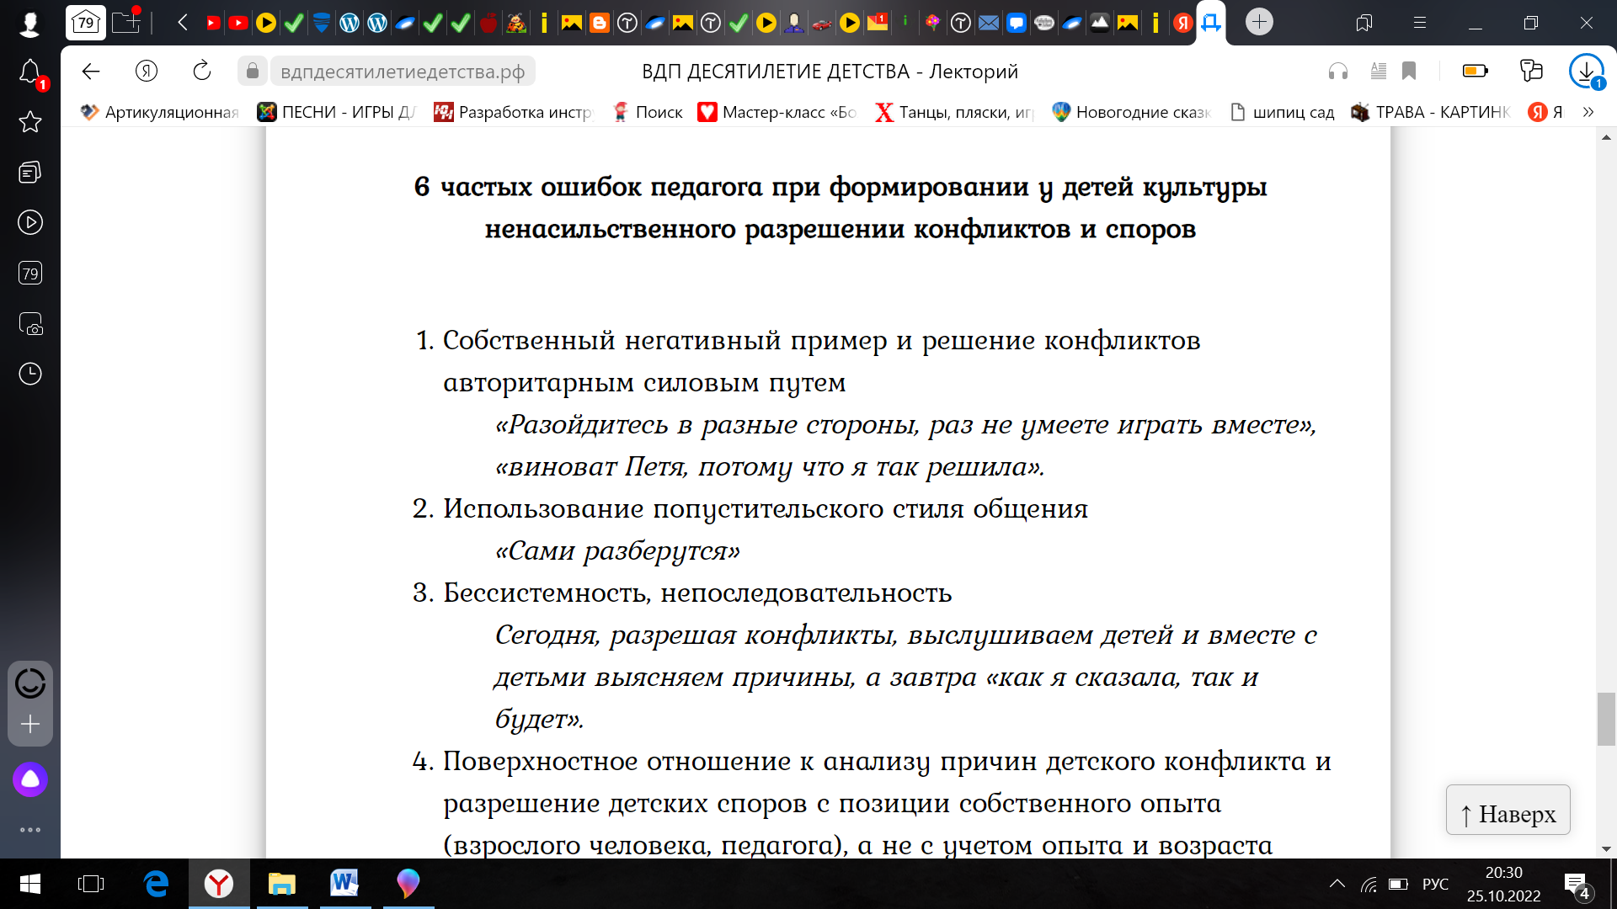Switch to the flower bouquet tab
Screen dimensions: 1617x909
[933, 23]
